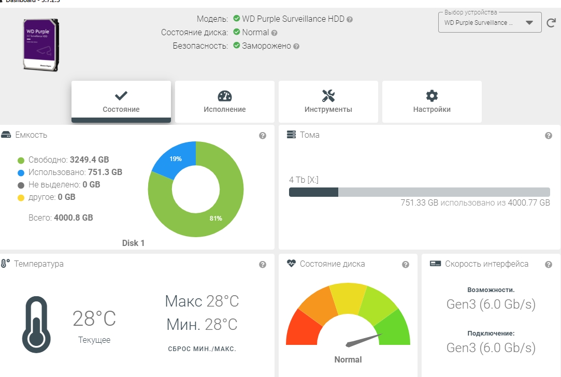Click the wrench icon on Инструменты tab
Screen dimensions: 561x377
(328, 95)
